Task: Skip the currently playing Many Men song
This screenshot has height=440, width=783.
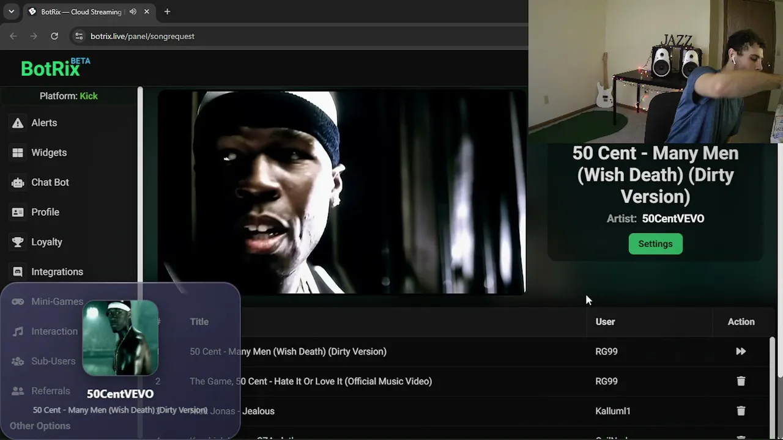Action: point(741,351)
